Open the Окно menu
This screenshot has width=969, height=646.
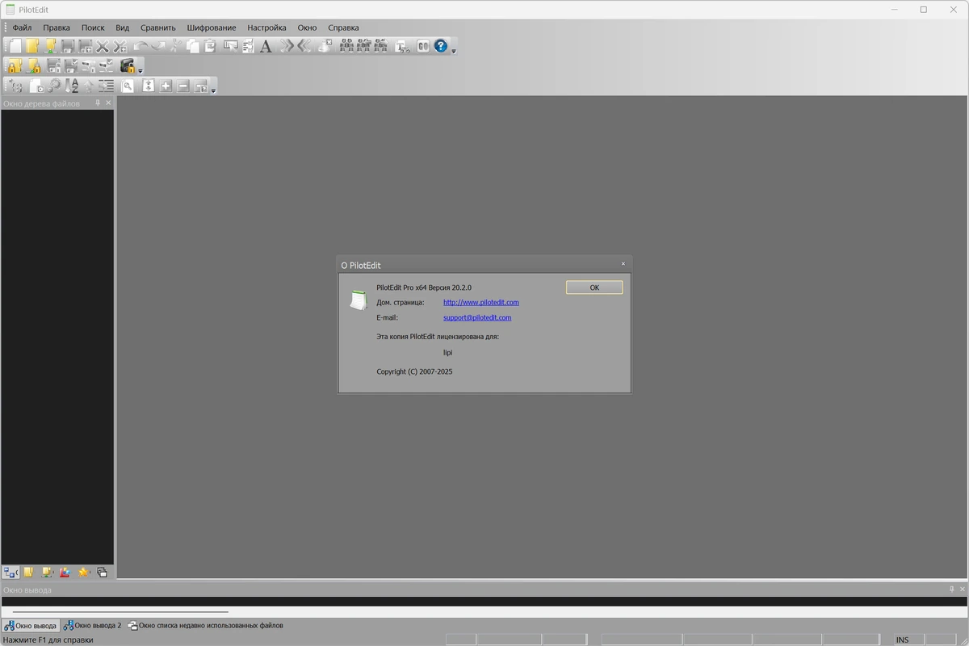pos(307,27)
